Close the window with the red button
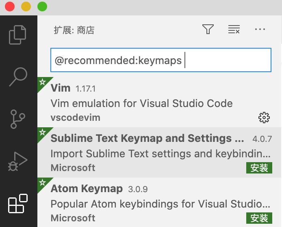Screen dimensions: 282x227 tap(10, 6)
